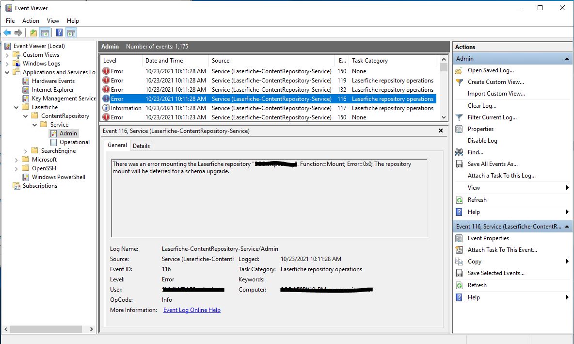Image resolution: width=574 pixels, height=344 pixels.
Task: Select the Information event 117 row
Action: click(269, 108)
